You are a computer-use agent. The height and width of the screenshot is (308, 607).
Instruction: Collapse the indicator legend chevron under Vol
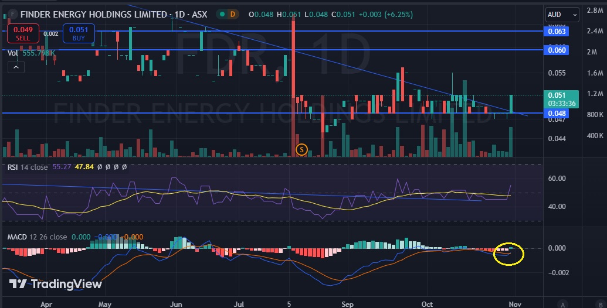click(16, 67)
